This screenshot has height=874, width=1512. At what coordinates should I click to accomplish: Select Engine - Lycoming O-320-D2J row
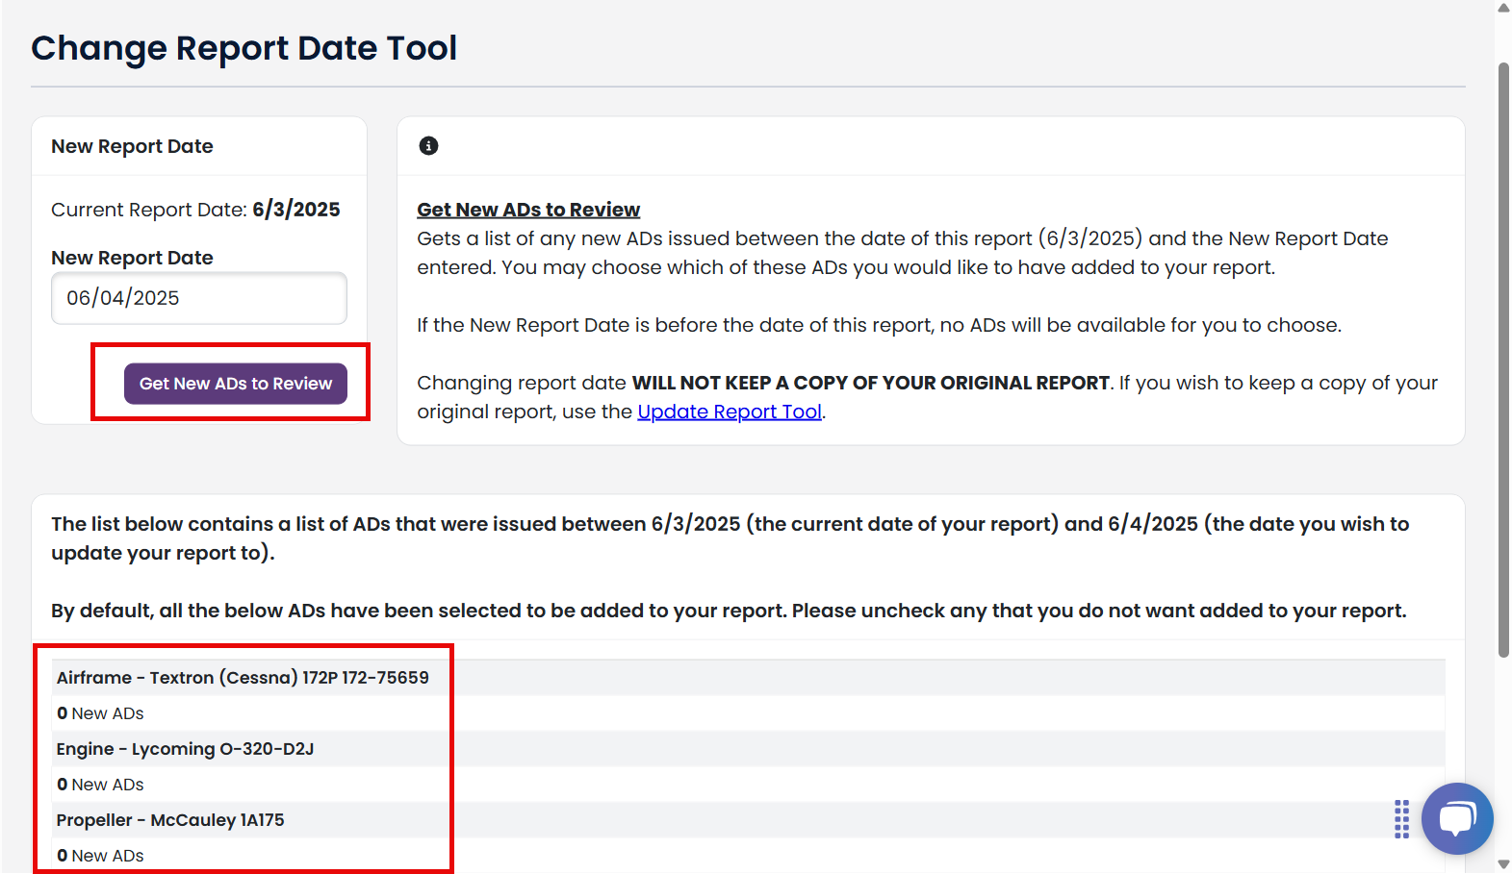click(x=749, y=749)
